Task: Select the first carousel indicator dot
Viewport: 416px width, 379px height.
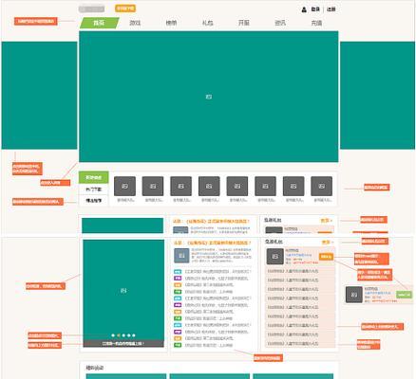Action: [x=113, y=335]
